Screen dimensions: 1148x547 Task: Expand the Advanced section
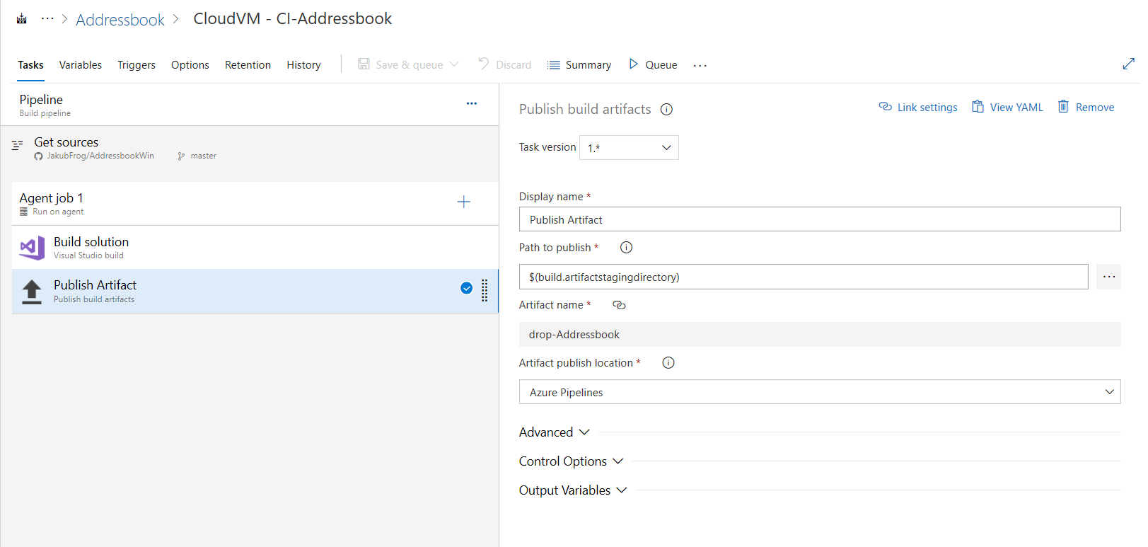[x=555, y=432]
